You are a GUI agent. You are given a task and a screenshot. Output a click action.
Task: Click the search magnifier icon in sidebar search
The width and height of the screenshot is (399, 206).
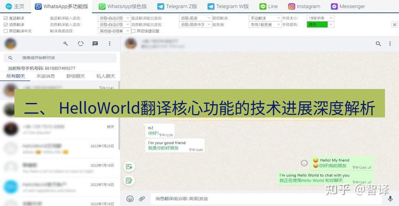pyautogui.click(x=10, y=58)
